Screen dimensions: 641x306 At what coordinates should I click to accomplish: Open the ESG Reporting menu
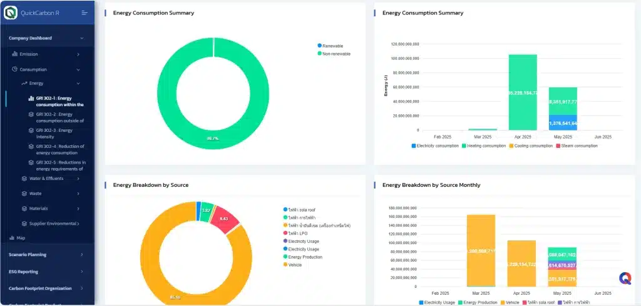(x=47, y=271)
